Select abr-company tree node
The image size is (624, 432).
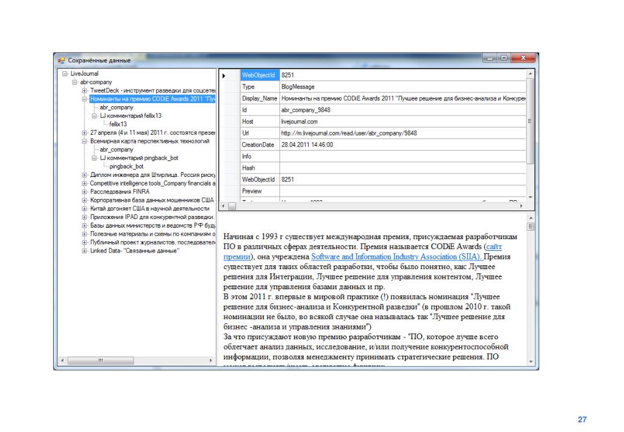coord(96,82)
